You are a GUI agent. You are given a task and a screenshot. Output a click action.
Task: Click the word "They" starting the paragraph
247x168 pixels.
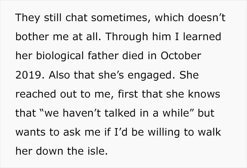tap(28, 18)
